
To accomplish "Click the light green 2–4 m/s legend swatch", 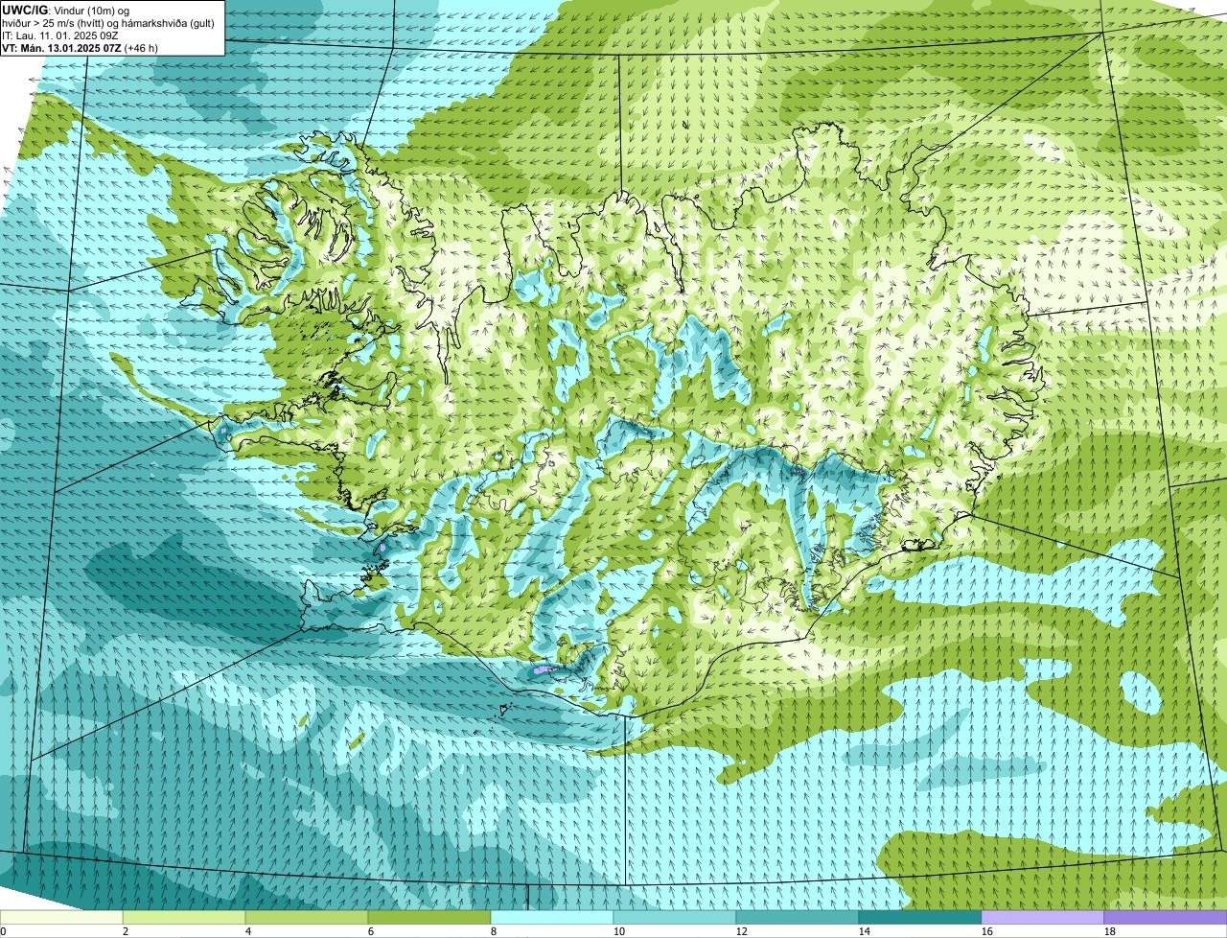I will pyautogui.click(x=184, y=918).
